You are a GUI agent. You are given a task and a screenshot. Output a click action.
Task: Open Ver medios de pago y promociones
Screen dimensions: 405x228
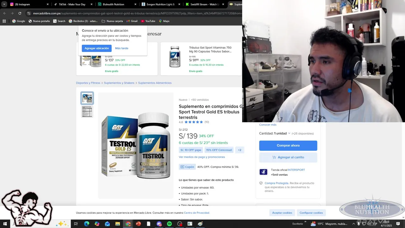click(x=202, y=157)
